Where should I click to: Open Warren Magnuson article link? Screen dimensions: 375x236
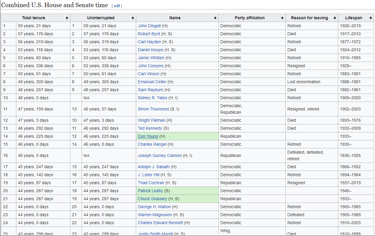[155, 215]
